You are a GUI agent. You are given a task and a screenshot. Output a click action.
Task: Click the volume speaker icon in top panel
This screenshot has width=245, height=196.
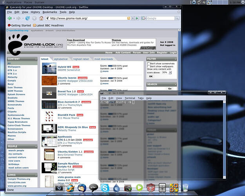pos(204,2)
